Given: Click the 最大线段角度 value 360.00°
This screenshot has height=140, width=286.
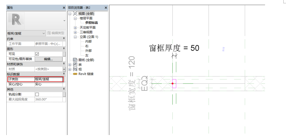Looking at the screenshot, I should point(49,99).
